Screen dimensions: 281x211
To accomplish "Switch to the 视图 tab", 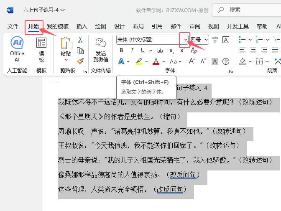I will [213, 26].
